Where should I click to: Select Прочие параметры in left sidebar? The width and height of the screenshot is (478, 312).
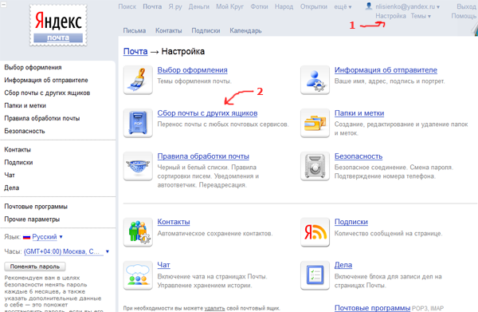point(32,219)
